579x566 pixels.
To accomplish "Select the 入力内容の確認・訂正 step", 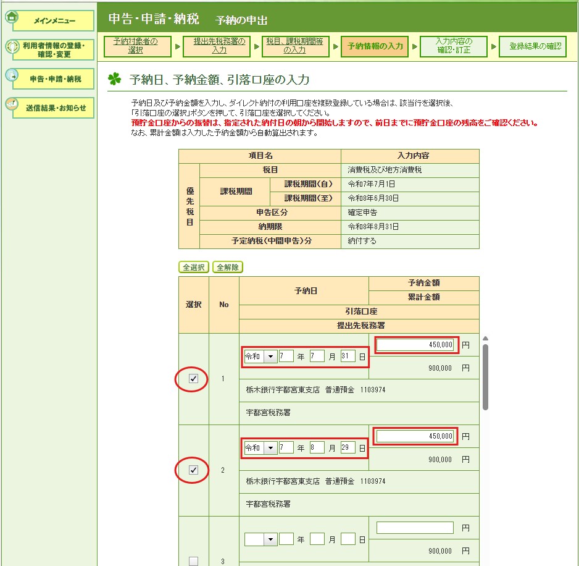I will (x=454, y=46).
